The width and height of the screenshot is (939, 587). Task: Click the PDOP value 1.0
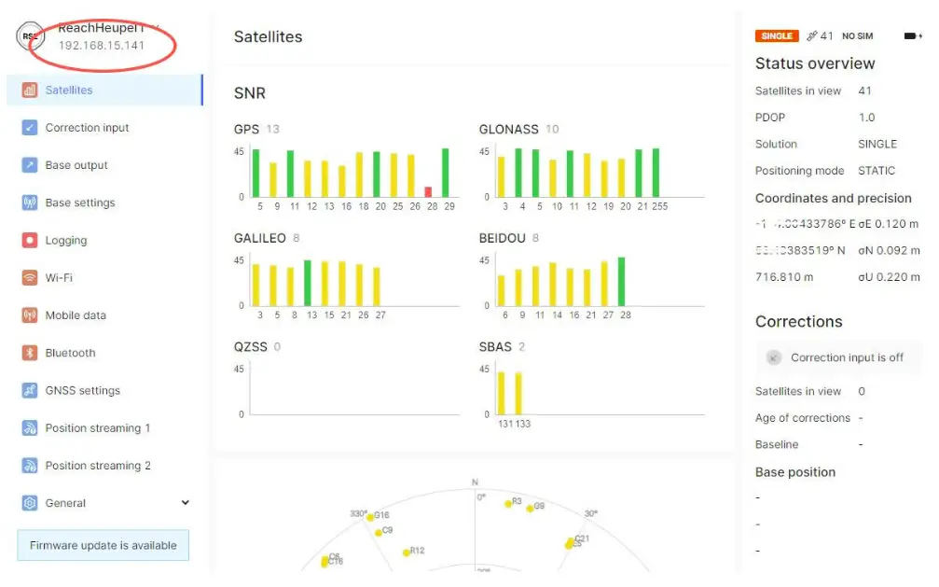866,118
